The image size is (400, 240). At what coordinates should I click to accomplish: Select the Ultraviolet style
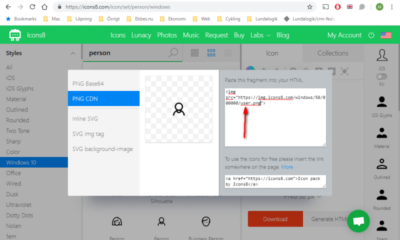(18, 204)
